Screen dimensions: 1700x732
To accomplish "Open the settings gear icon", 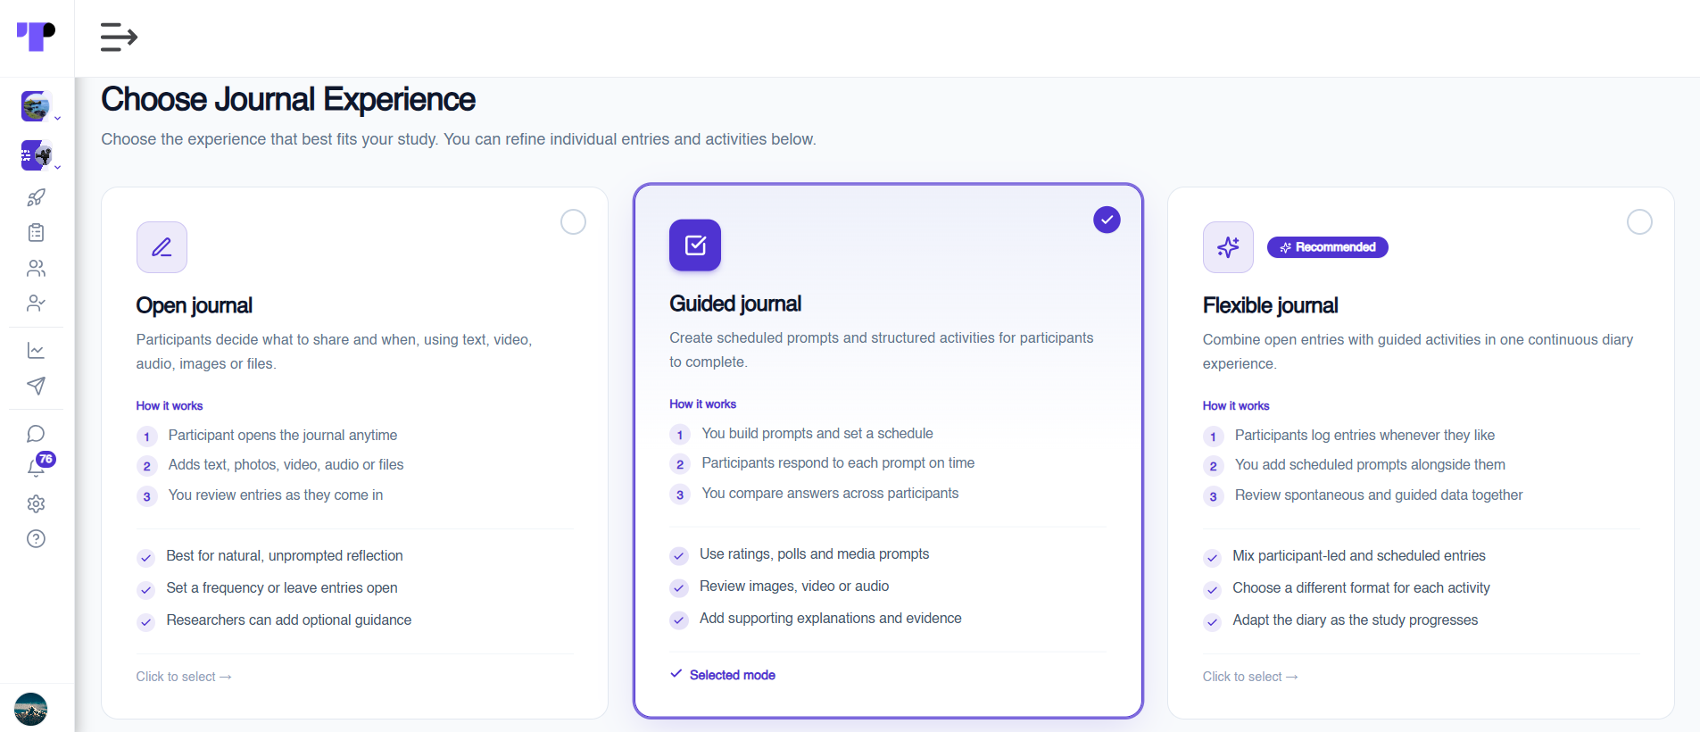I will tap(36, 503).
